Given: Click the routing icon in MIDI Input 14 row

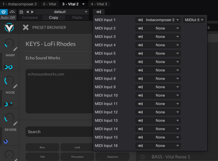Looking at the screenshot, I should tap(140, 129).
